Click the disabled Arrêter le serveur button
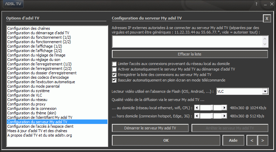Image resolution: width=276 pixels, height=152 pixels. 230,128
